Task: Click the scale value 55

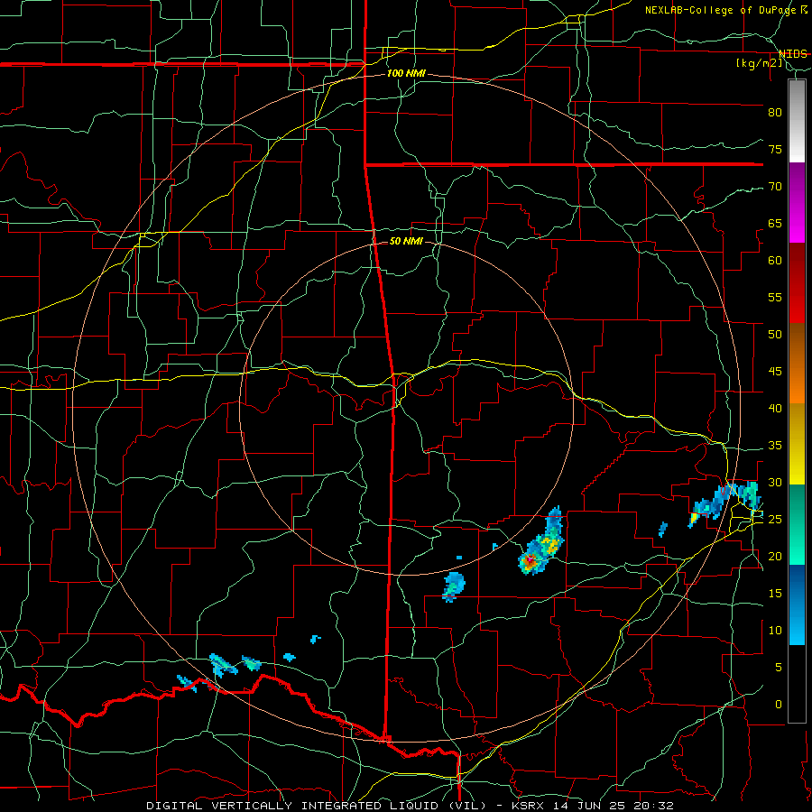Action: point(775,297)
